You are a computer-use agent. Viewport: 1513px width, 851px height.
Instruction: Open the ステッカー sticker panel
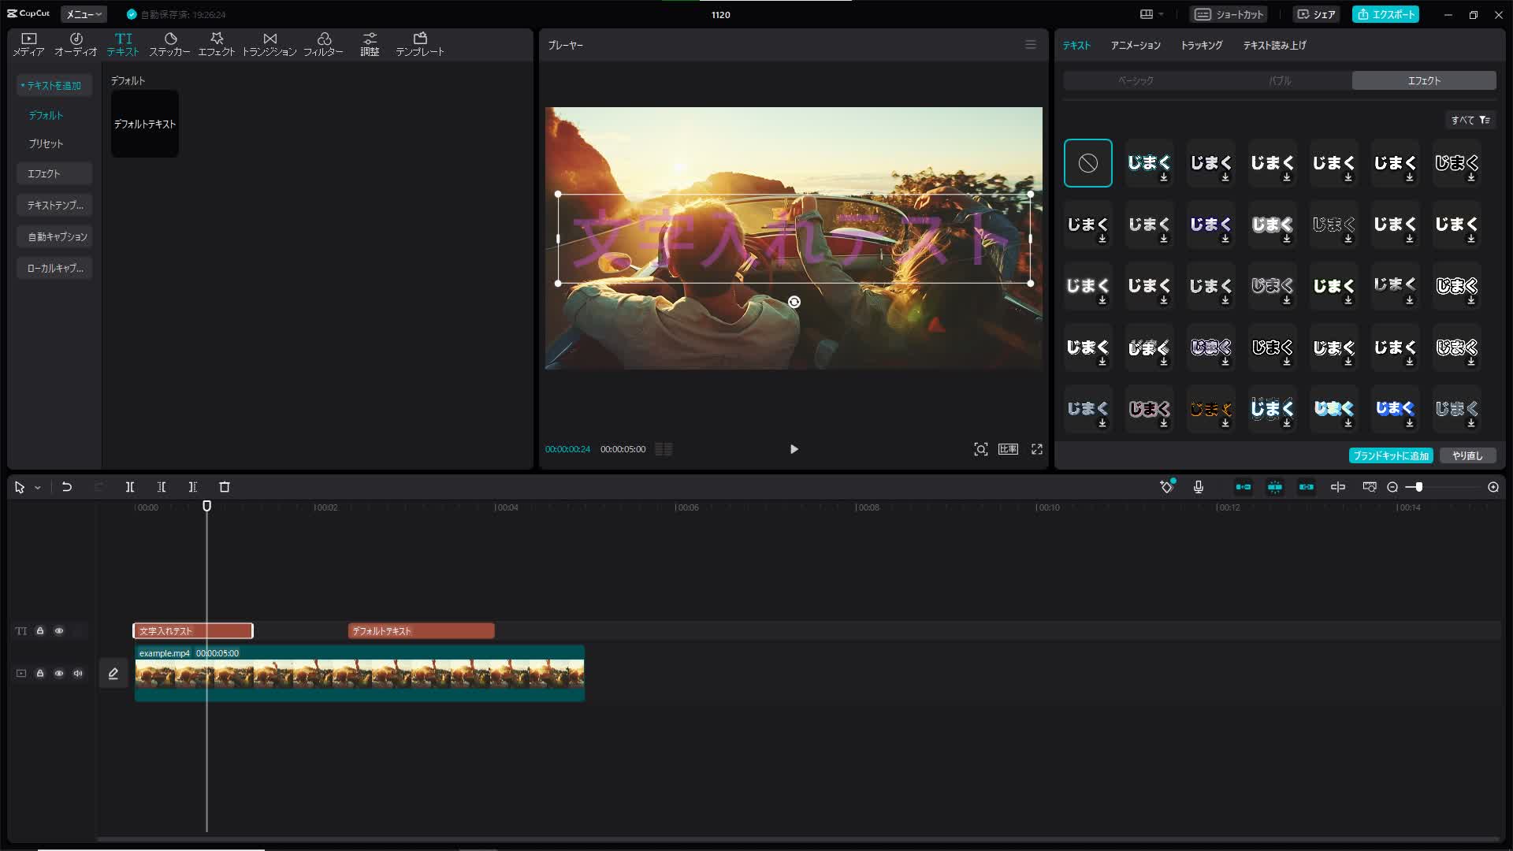169,44
